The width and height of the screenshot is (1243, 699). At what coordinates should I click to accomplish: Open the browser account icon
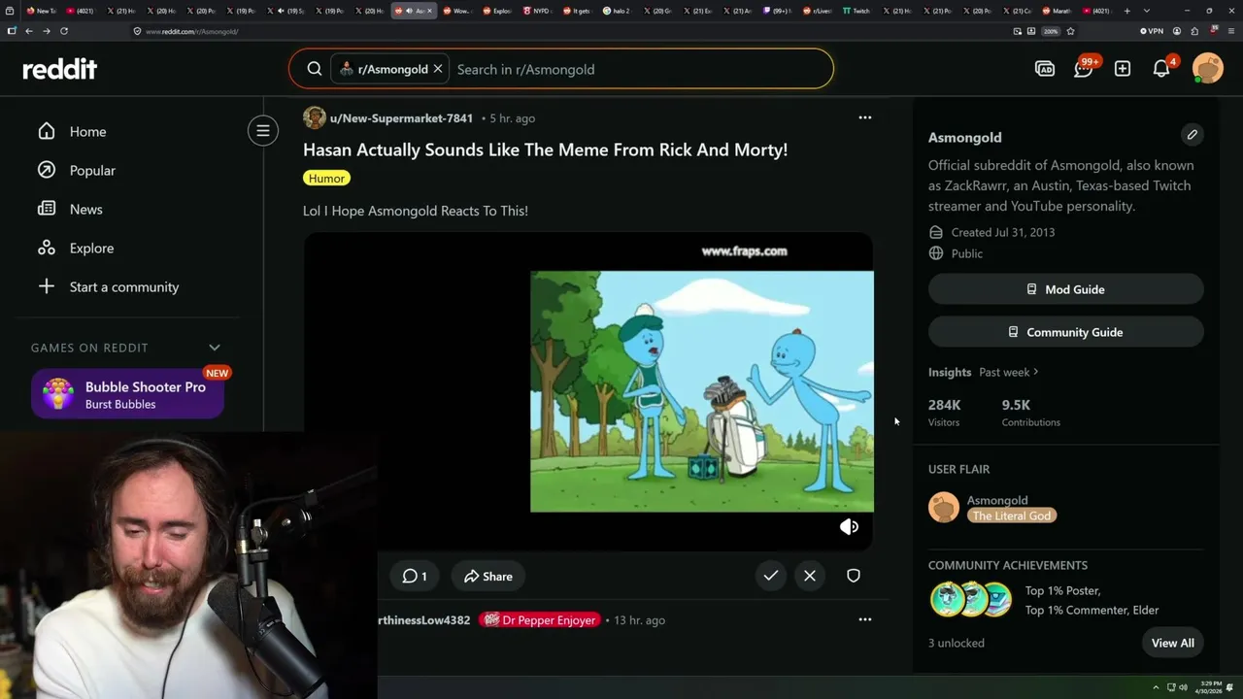click(1176, 31)
